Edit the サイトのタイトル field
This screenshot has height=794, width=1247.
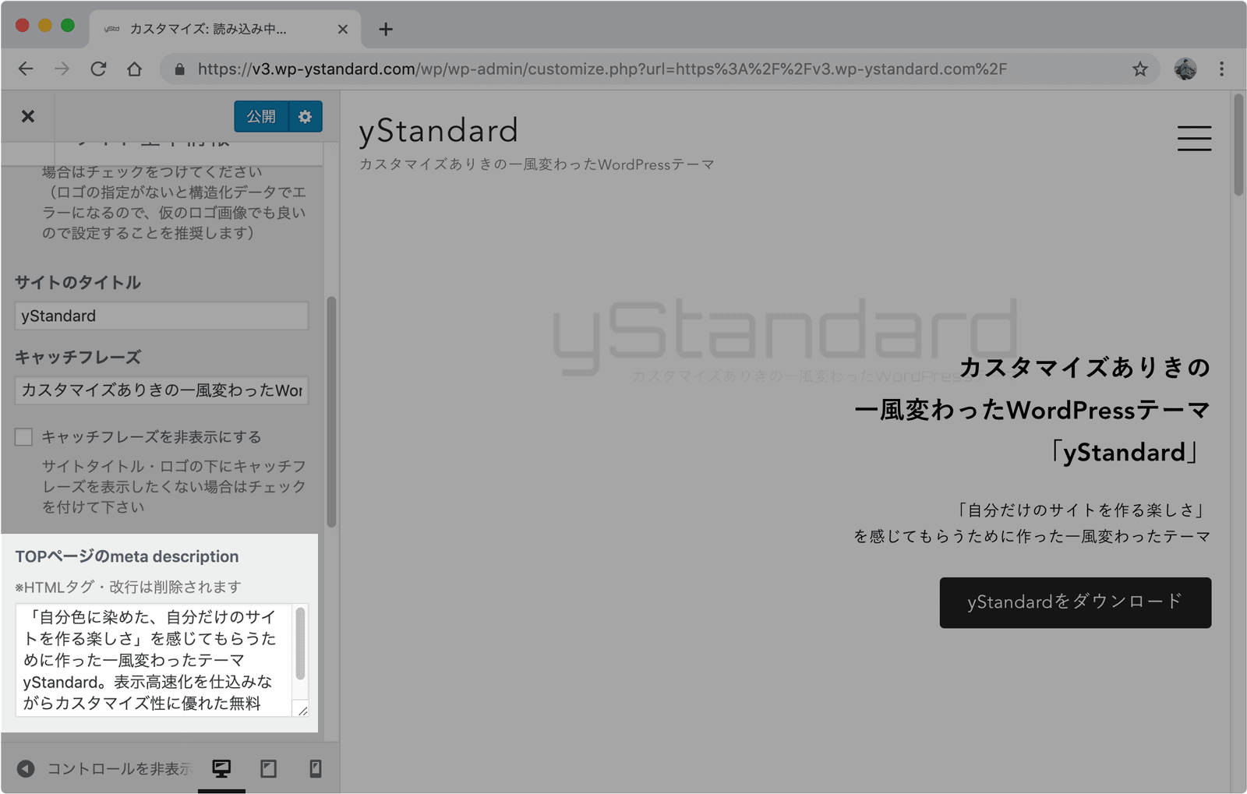coord(161,316)
